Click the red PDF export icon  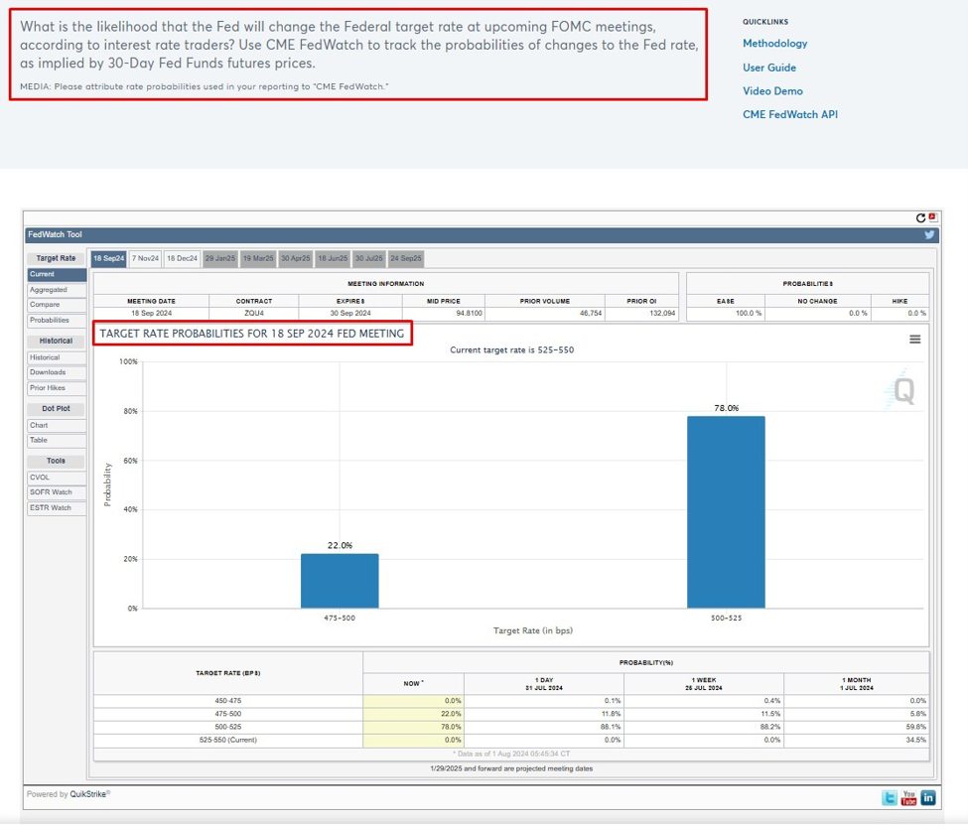click(x=933, y=214)
